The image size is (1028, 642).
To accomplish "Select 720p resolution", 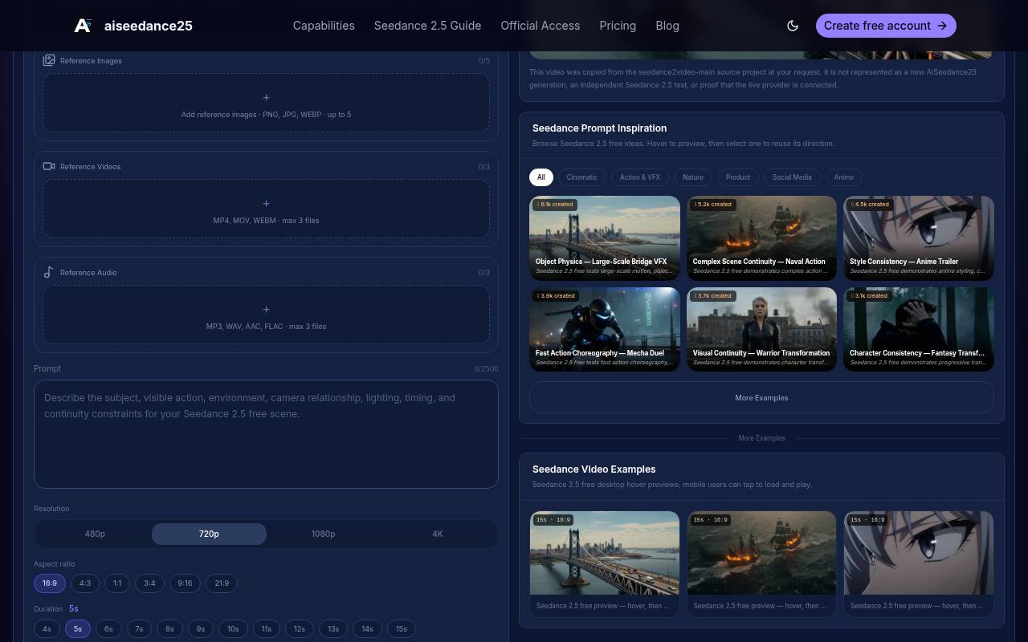I will (x=209, y=534).
